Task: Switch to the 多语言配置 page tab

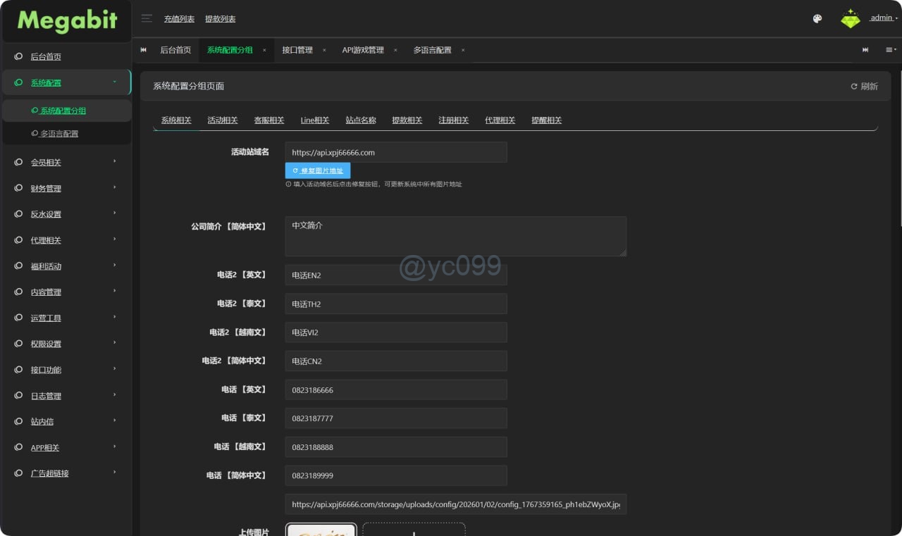Action: (432, 50)
